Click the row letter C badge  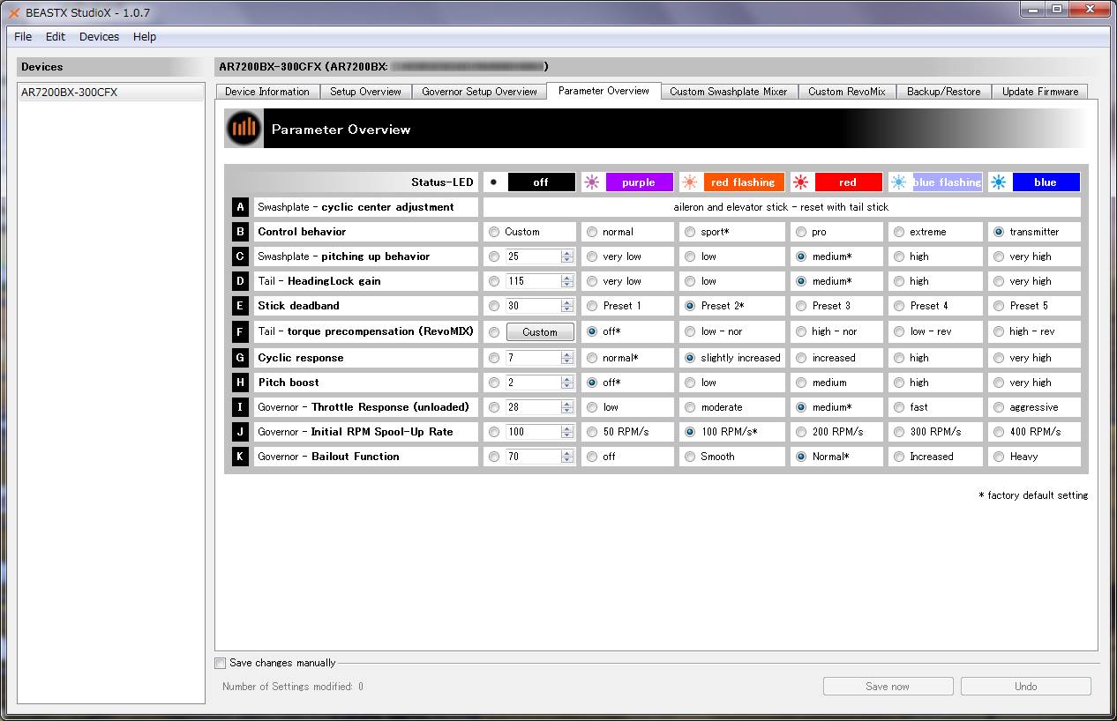(x=240, y=256)
